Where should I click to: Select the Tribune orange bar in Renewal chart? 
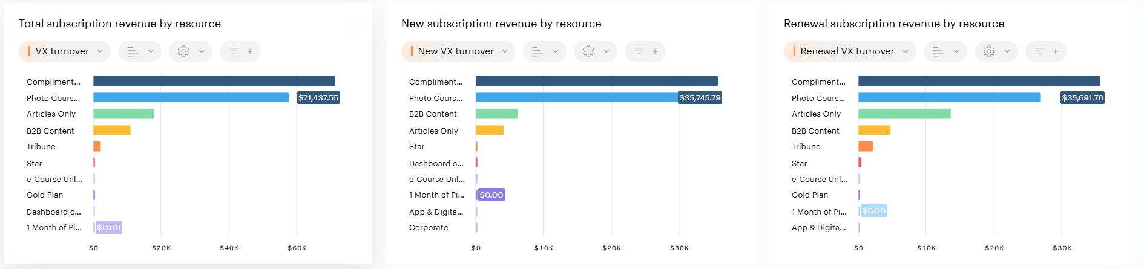click(x=866, y=146)
